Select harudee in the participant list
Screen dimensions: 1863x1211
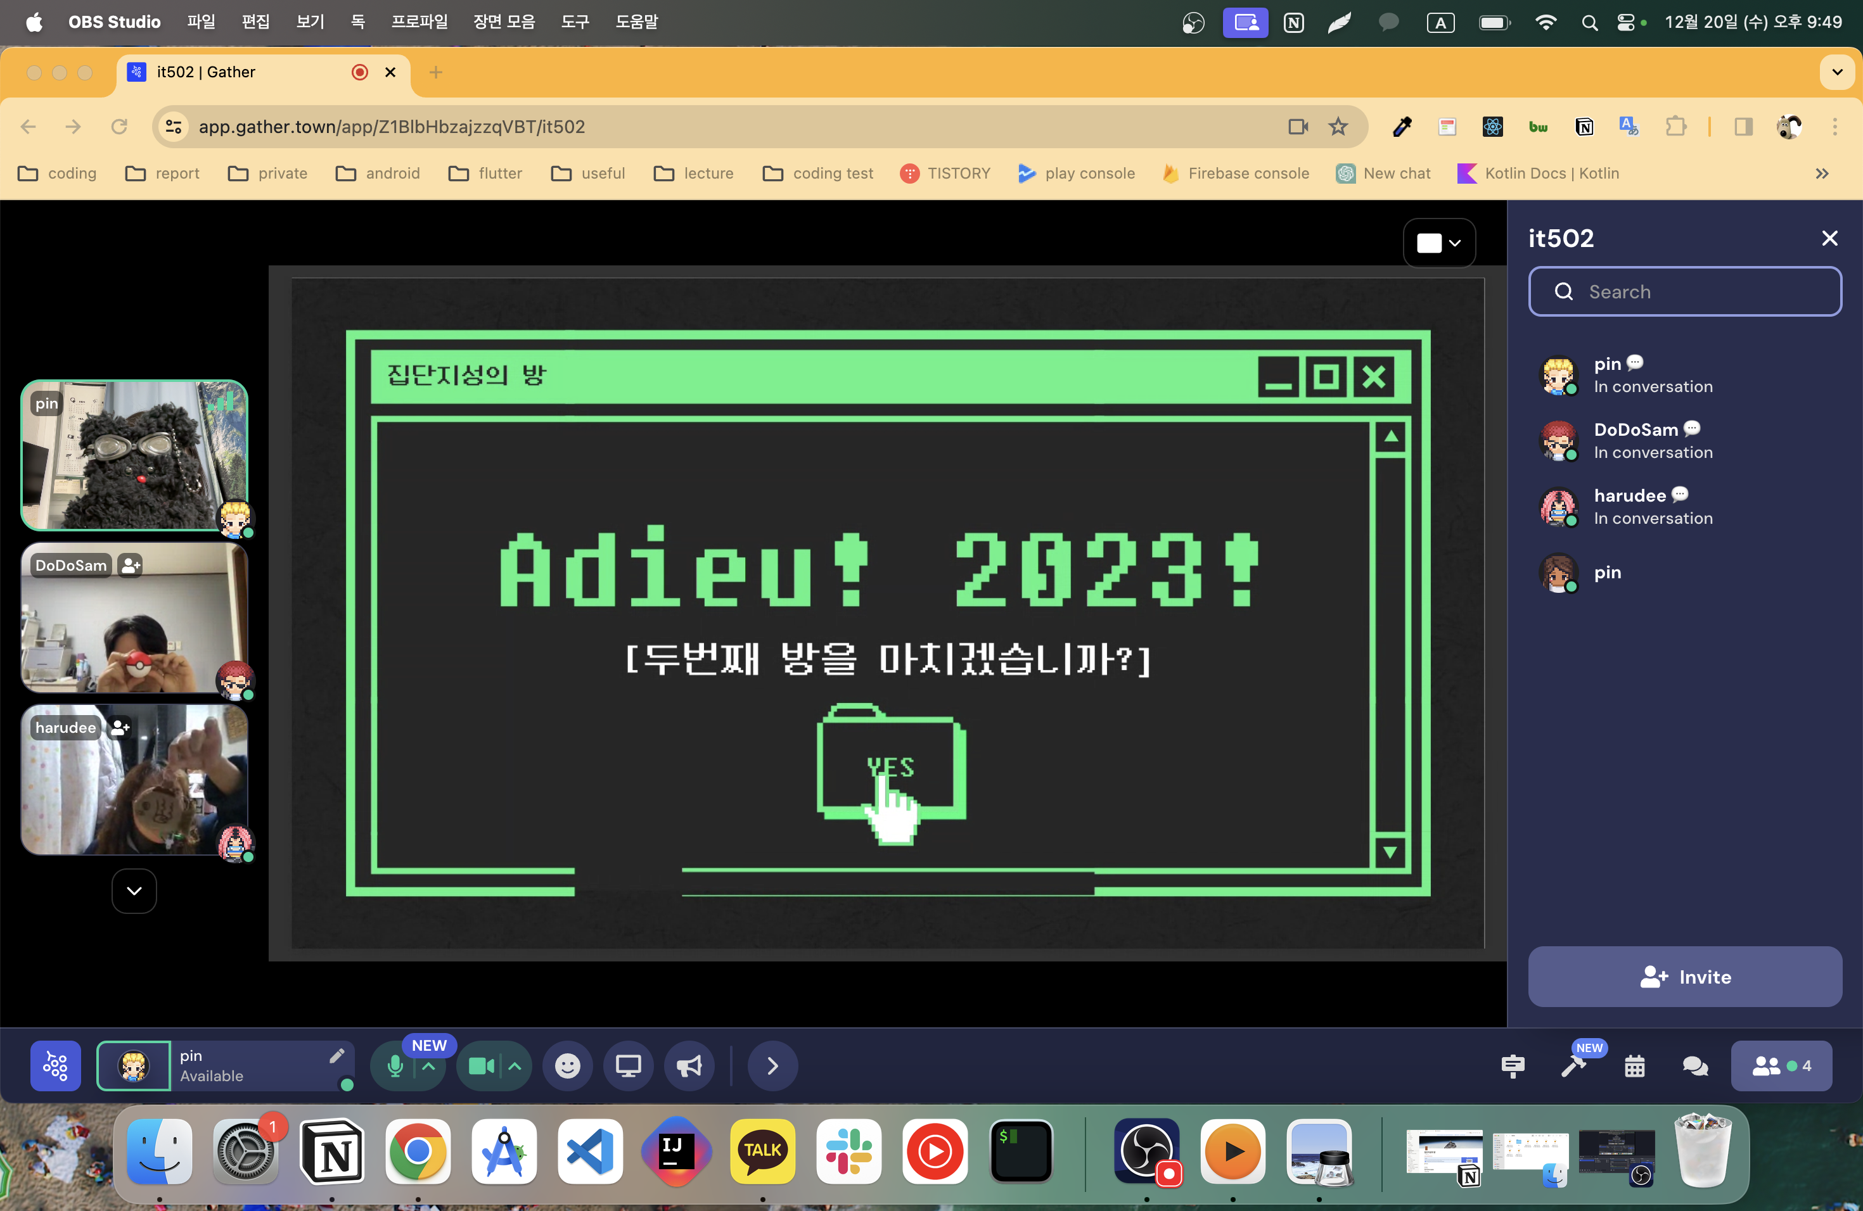(x=1630, y=506)
